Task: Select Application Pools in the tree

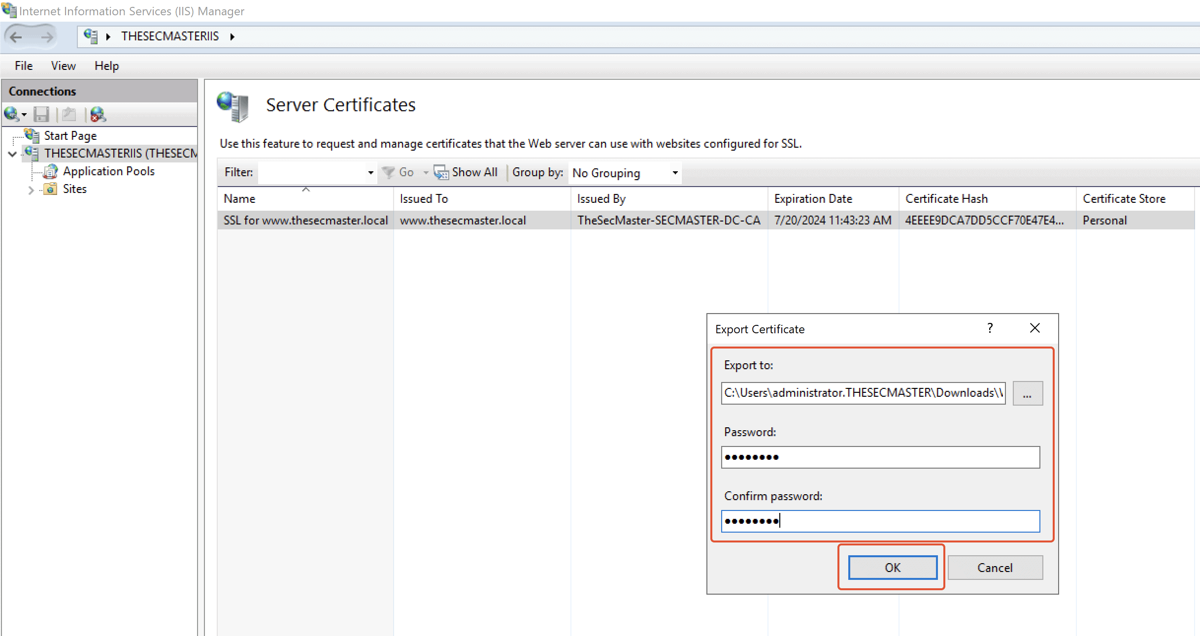Action: pyautogui.click(x=109, y=171)
